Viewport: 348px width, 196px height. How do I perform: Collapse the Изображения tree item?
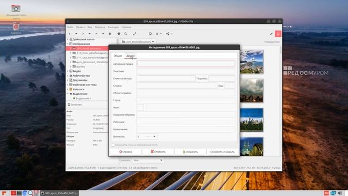coord(67,44)
